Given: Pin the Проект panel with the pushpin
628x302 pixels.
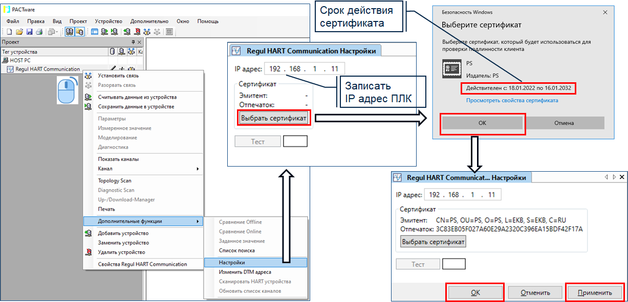Looking at the screenshot, I should click(x=133, y=42).
